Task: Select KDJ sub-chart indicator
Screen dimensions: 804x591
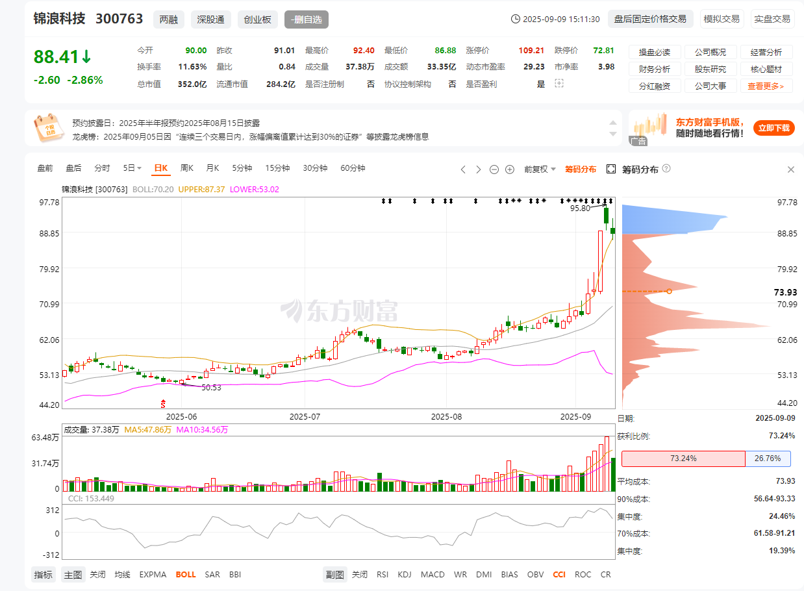Action: coord(405,575)
